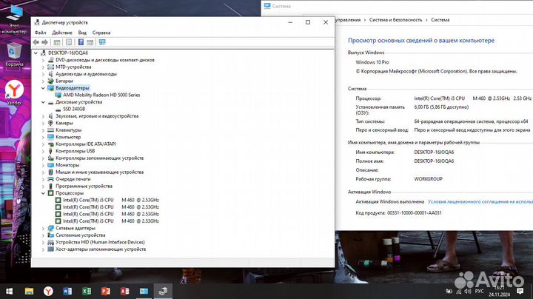533x299 pixels.
Task: Select AMD Mobility Radeon HD 5000 Series
Action: (x=101, y=95)
